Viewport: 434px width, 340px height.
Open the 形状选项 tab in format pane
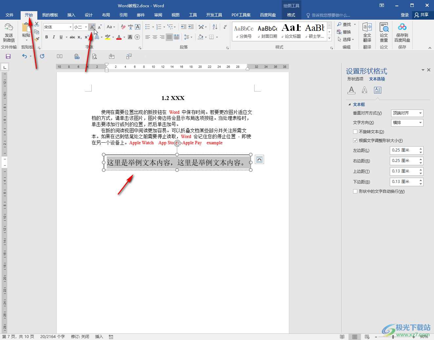tap(355, 79)
